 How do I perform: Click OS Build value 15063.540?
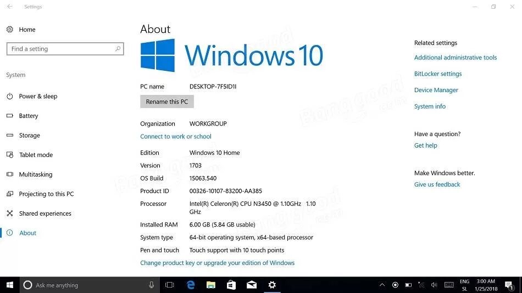(x=203, y=178)
